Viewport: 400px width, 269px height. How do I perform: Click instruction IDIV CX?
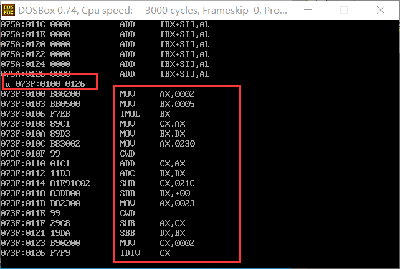click(145, 253)
